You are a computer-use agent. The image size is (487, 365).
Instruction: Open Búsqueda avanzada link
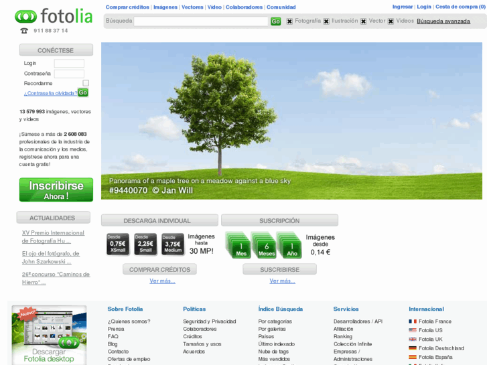click(x=443, y=21)
